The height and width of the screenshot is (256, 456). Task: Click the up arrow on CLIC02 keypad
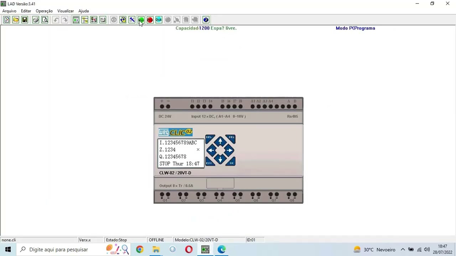[220, 141]
